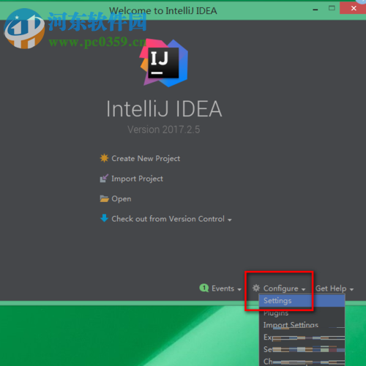
Task: Expand Check out from Version Control
Action: tap(171, 219)
